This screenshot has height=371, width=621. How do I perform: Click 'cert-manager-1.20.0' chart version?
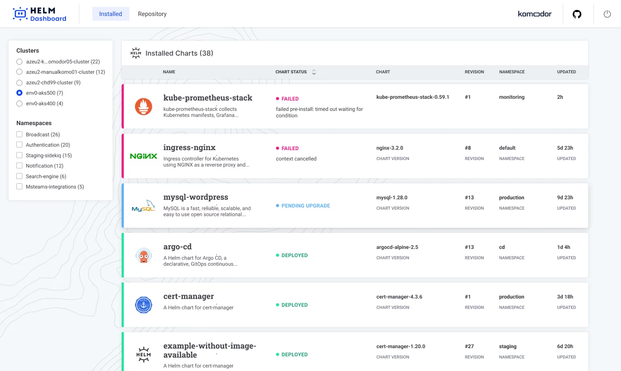(x=401, y=346)
